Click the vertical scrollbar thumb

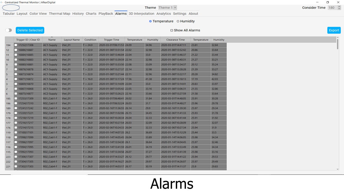click(x=338, y=44)
